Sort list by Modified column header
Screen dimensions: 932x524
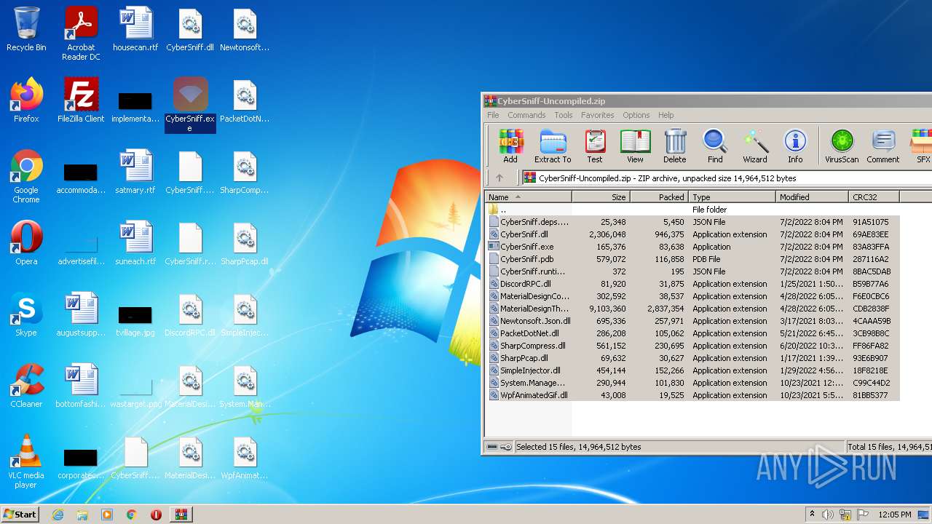pyautogui.click(x=812, y=197)
